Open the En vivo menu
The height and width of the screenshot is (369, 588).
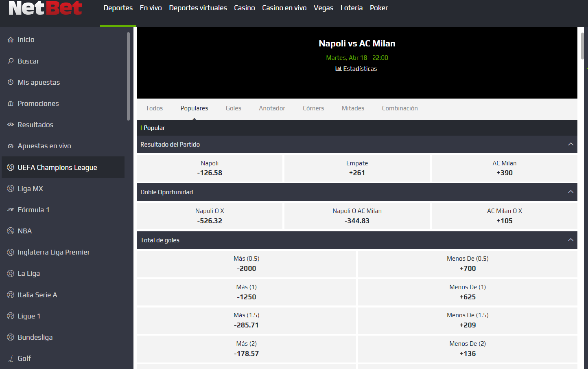tap(151, 8)
